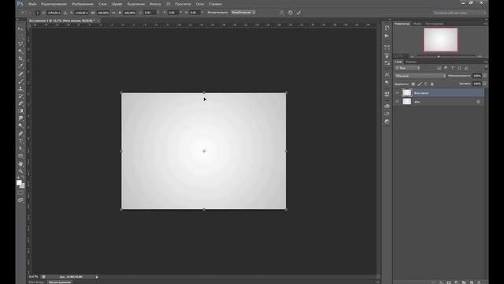Open the Фильтр menu
Screen dimensions: 504x284
point(155,4)
